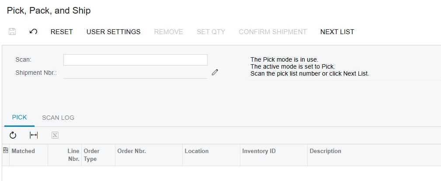
Task: Click the Order Nbr. column header
Action: click(149, 155)
